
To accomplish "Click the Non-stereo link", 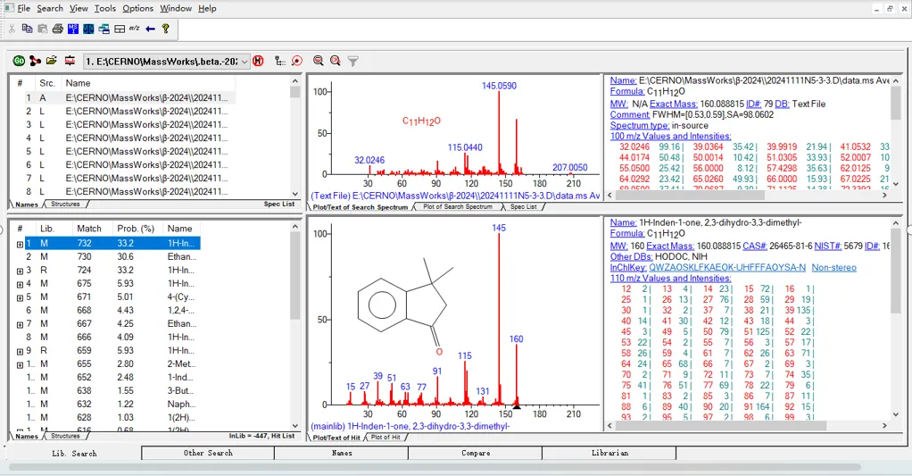I will (833, 267).
